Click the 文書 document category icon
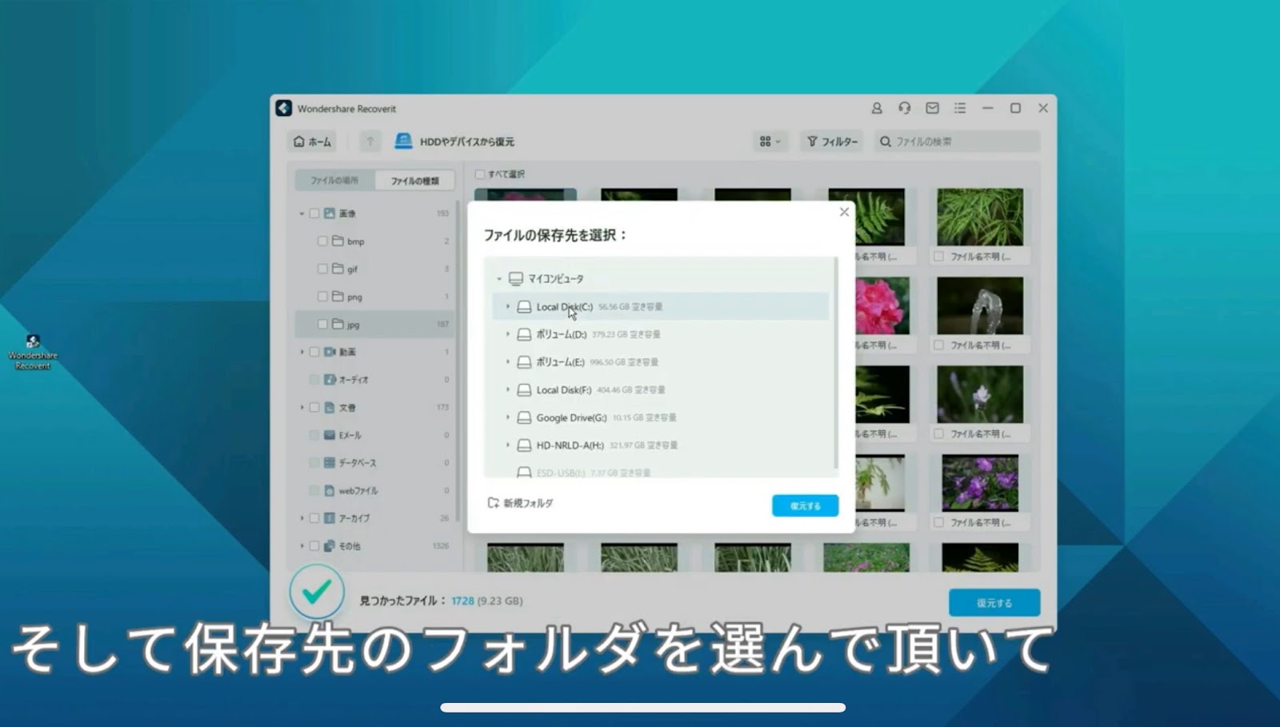This screenshot has width=1280, height=727. click(x=329, y=407)
